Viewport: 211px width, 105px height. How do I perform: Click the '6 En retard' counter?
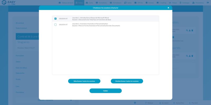pyautogui.click(x=164, y=103)
